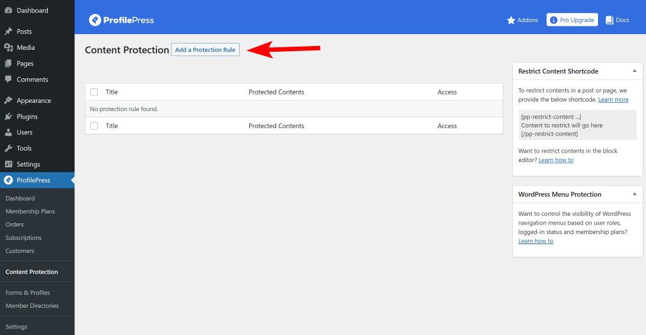This screenshot has width=646, height=335.
Task: Click the ProfilePress header logo
Action: tap(121, 20)
